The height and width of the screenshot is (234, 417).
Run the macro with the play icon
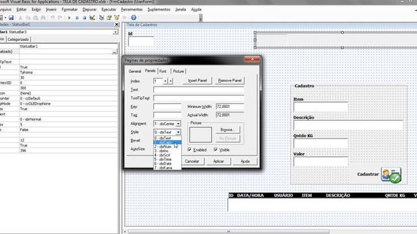coord(70,18)
